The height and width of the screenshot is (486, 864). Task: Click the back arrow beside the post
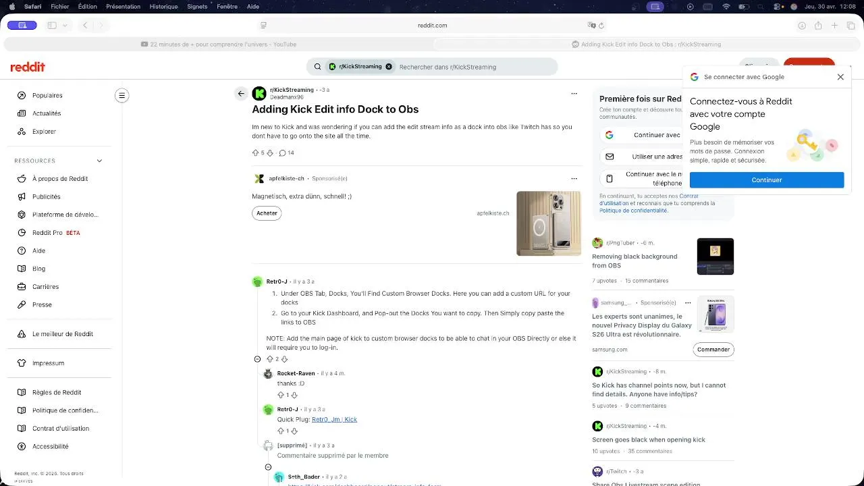click(x=241, y=94)
